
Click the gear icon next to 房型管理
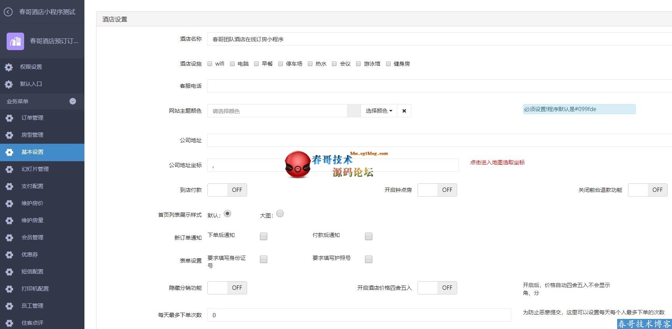click(x=9, y=135)
